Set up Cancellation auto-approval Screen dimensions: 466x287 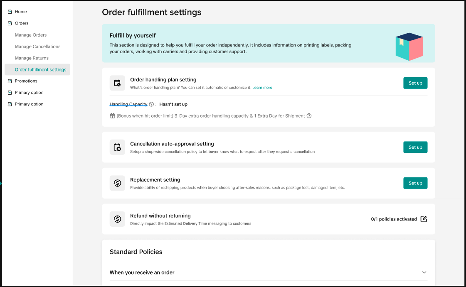point(415,147)
